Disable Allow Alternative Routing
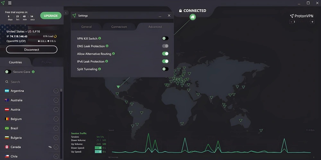This screenshot has width=321, height=160. [x=165, y=54]
